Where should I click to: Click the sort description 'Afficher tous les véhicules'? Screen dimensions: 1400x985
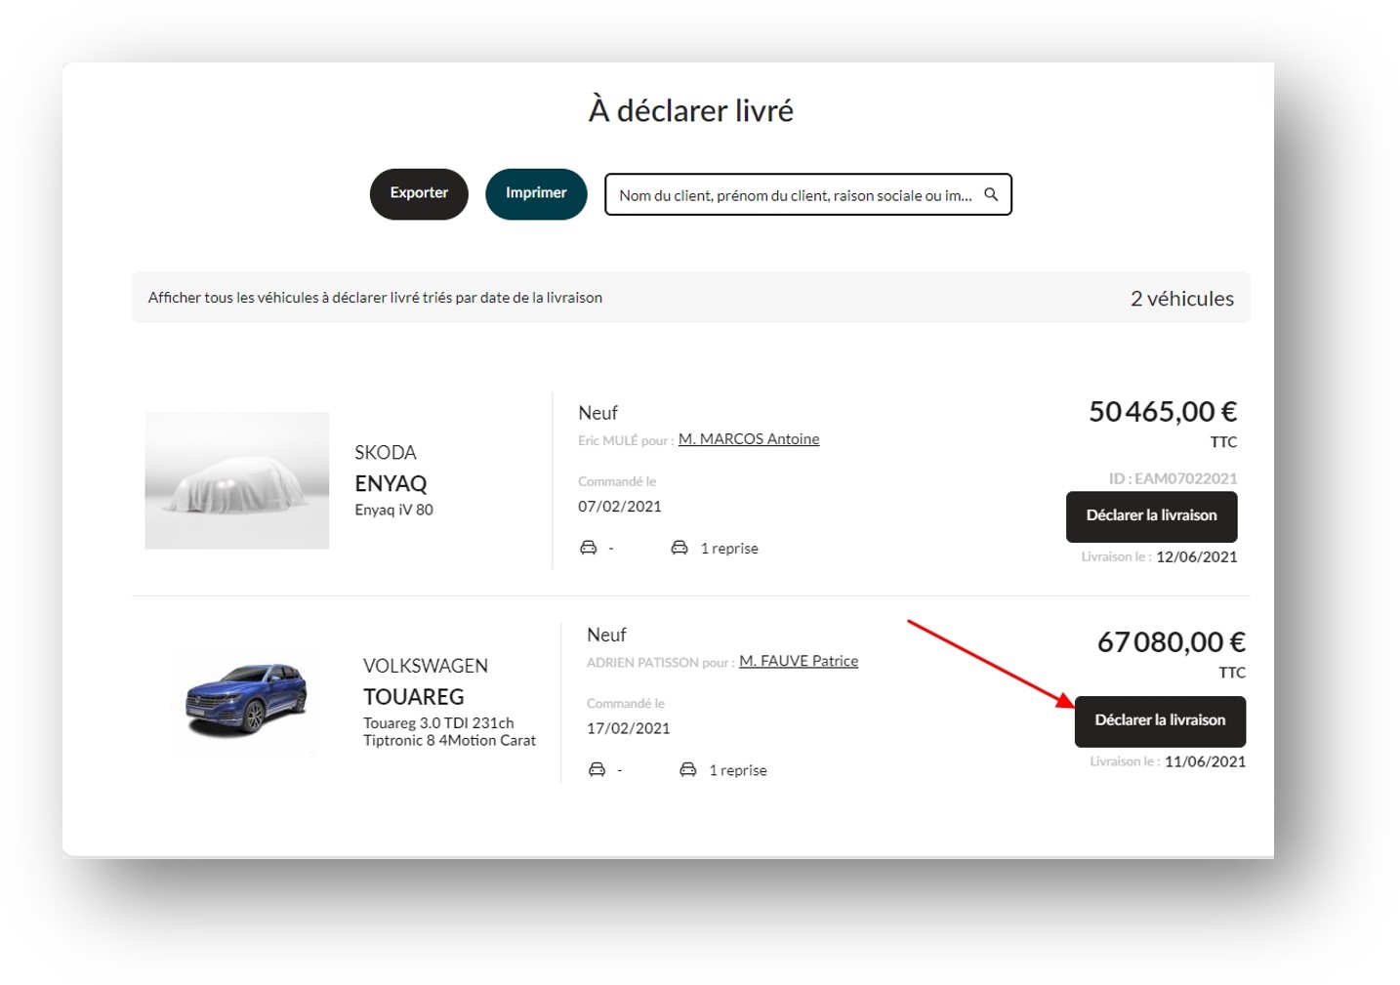pos(375,298)
